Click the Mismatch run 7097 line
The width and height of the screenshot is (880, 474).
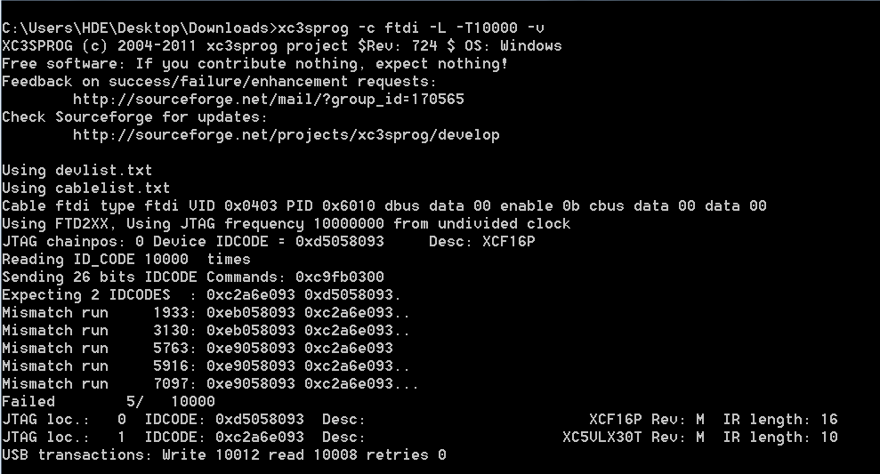point(211,383)
